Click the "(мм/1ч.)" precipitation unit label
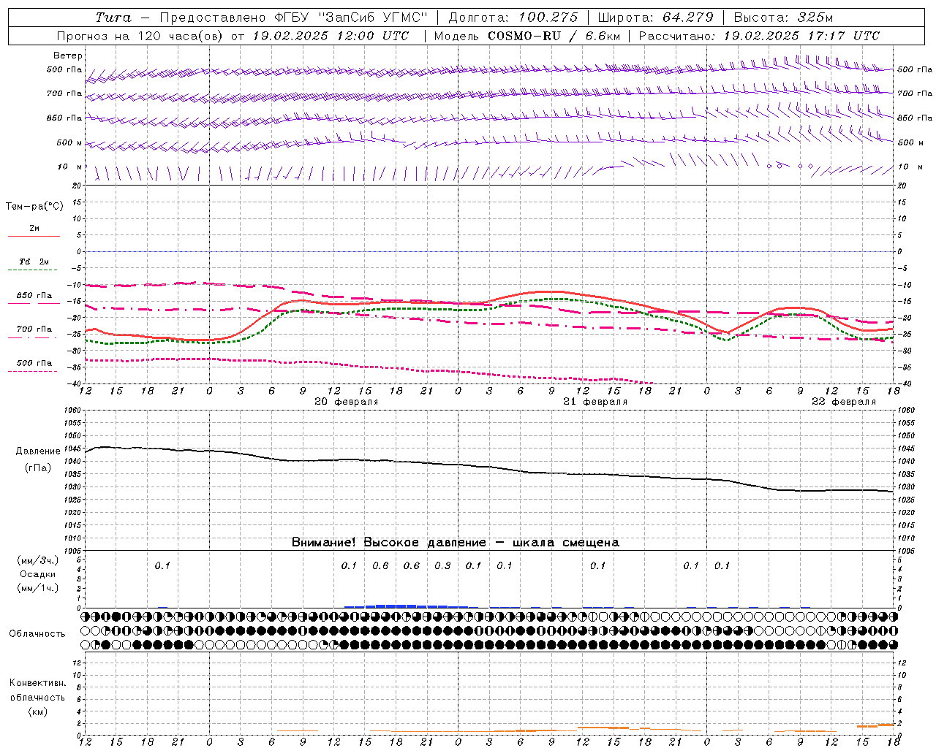936x748 pixels. 38,588
